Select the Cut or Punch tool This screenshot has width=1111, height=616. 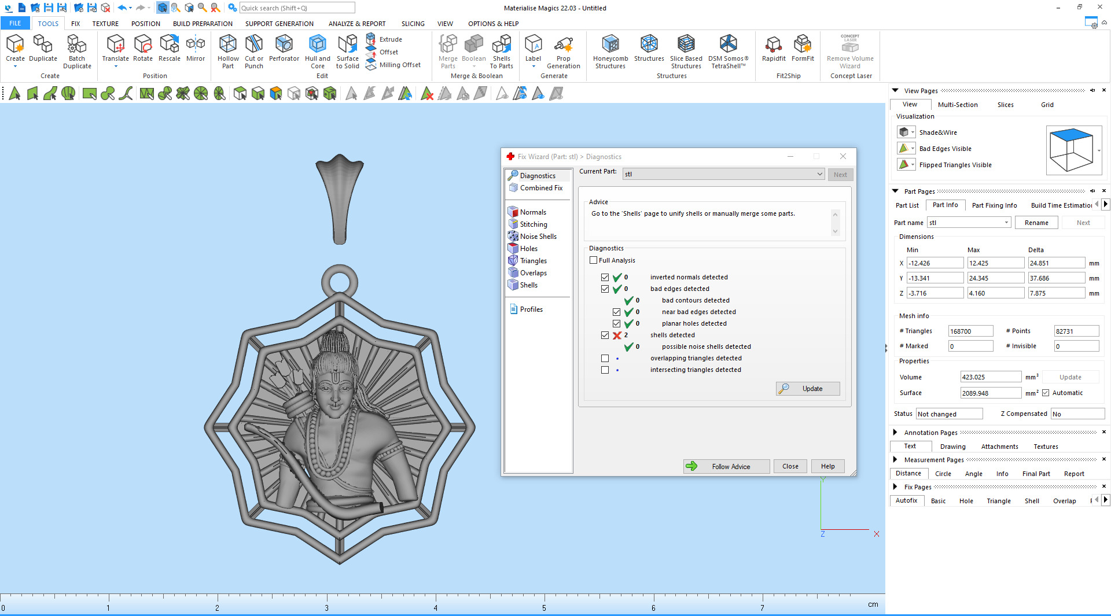[x=254, y=51]
